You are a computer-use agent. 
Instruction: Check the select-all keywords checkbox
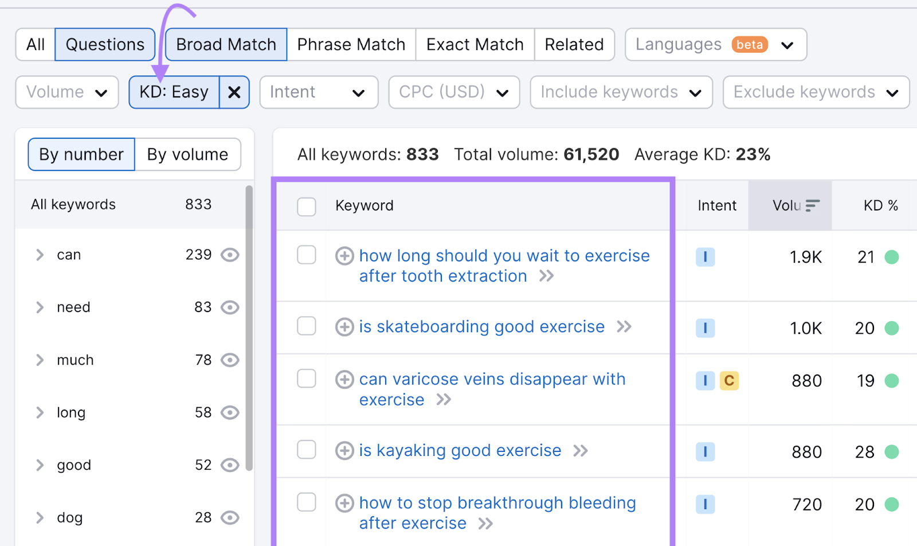click(x=307, y=206)
